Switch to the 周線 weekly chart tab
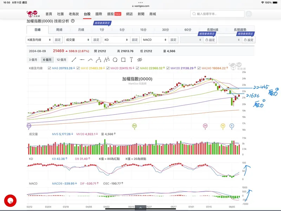This screenshot has width=281, height=211. (x=59, y=30)
